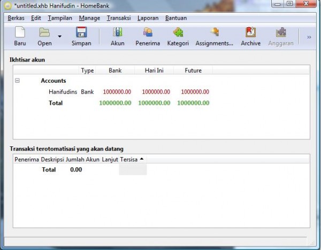Click the Hari Ini column header
321x250 pixels.
[x=154, y=71]
